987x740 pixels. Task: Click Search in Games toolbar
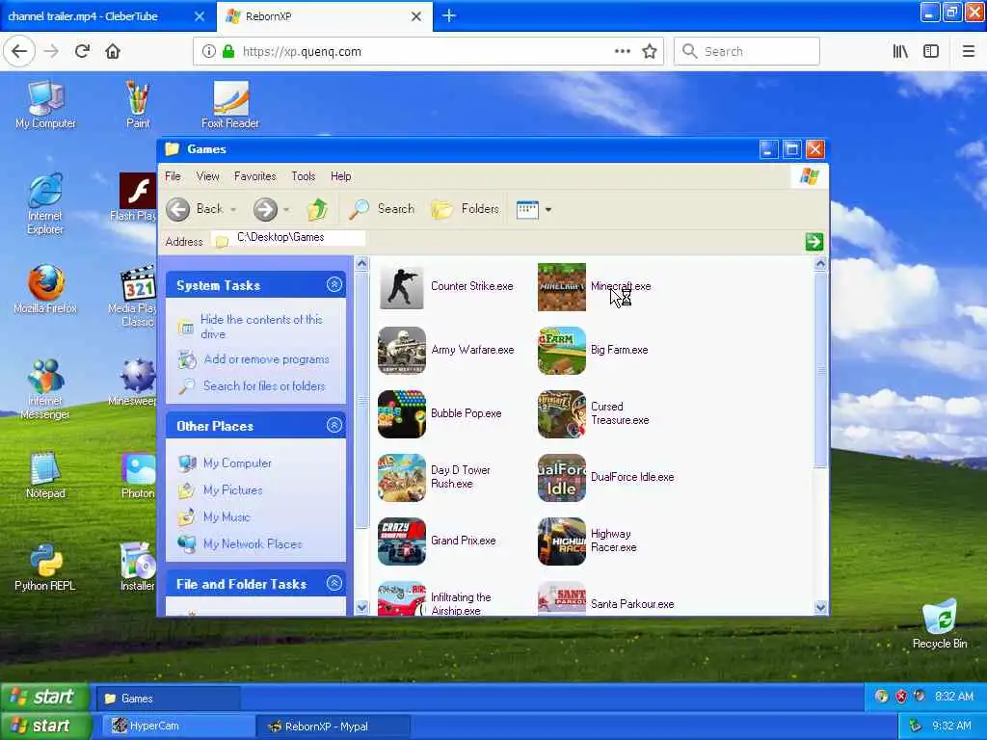382,209
